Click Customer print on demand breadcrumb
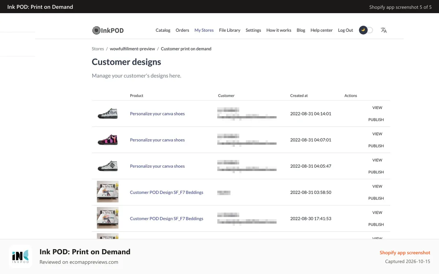This screenshot has height=274, width=439. tap(186, 49)
